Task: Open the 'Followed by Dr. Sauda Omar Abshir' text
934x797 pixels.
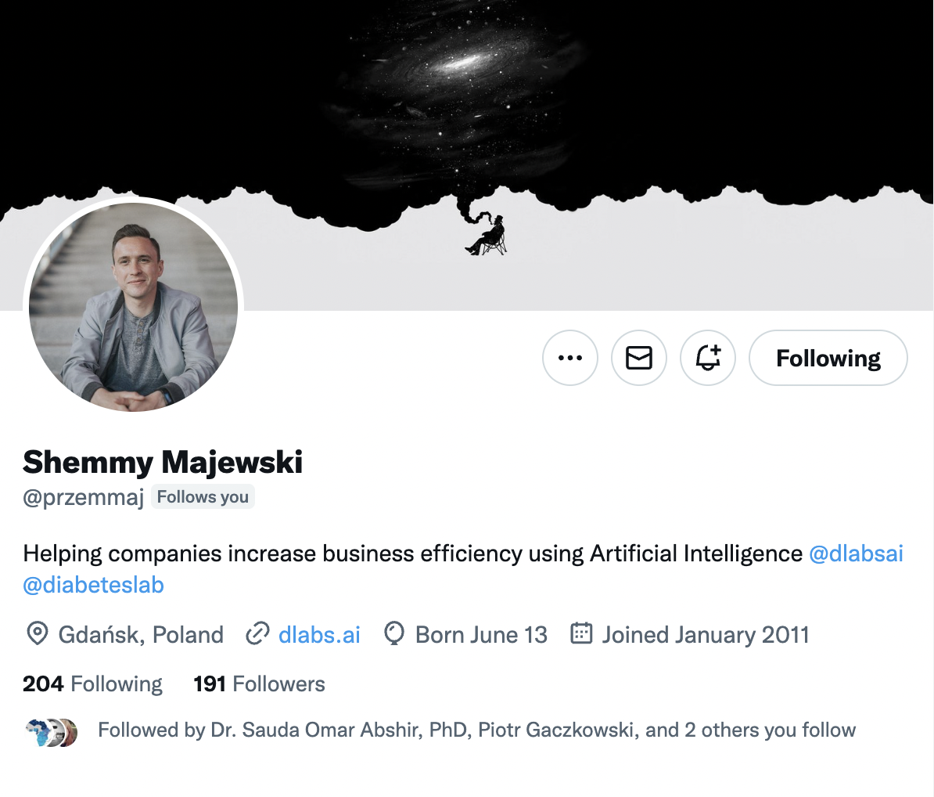Action: [x=476, y=730]
